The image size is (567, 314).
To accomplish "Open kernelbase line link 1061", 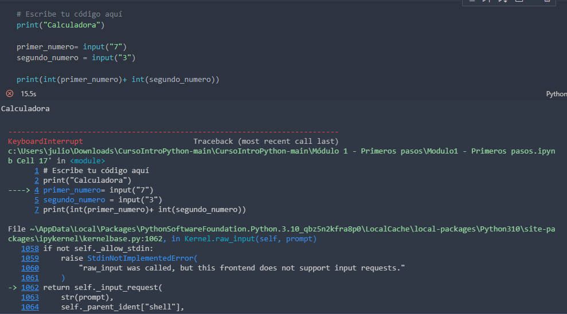I will [30, 278].
